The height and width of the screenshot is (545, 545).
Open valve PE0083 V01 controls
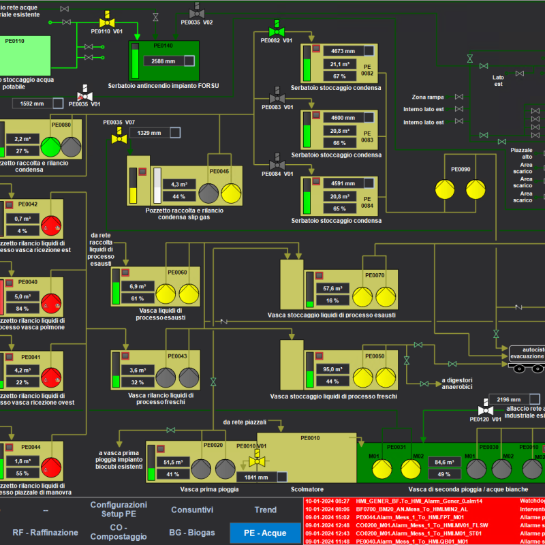point(277,95)
